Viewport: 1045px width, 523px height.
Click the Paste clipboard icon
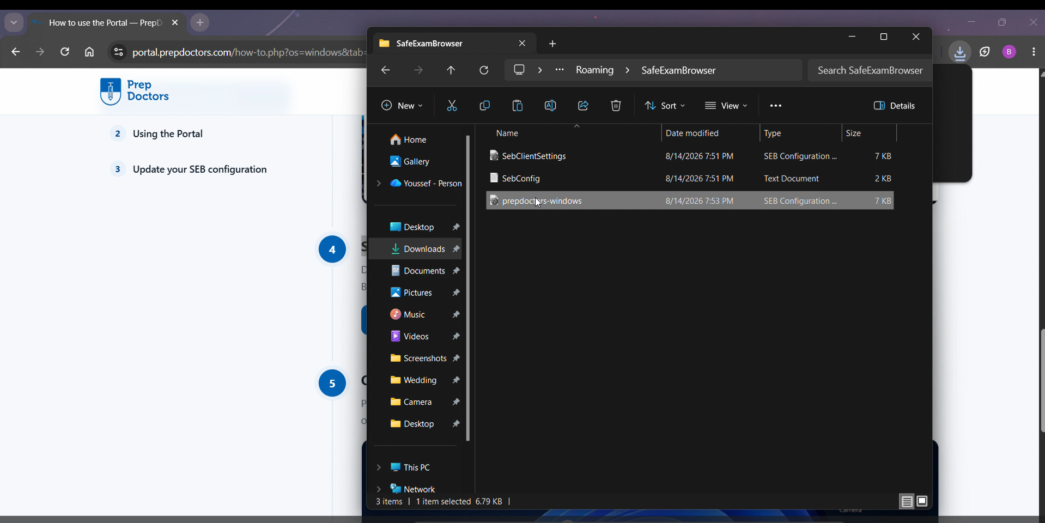coord(518,106)
